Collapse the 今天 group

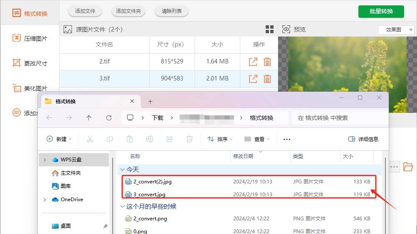[x=122, y=169]
